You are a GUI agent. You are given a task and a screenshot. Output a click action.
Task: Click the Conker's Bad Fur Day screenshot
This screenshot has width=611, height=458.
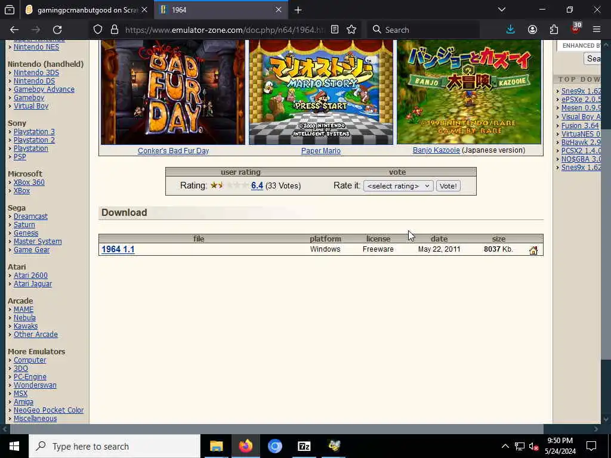click(173, 92)
